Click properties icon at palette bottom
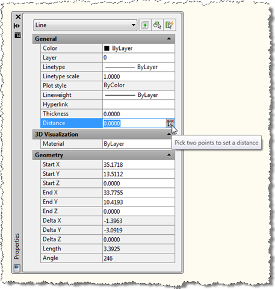The width and height of the screenshot is (275, 289). coord(17,269)
